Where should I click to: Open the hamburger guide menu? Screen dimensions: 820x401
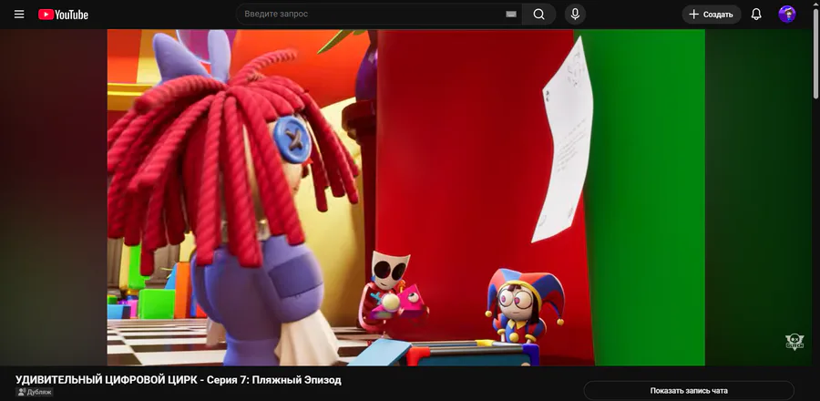point(19,14)
